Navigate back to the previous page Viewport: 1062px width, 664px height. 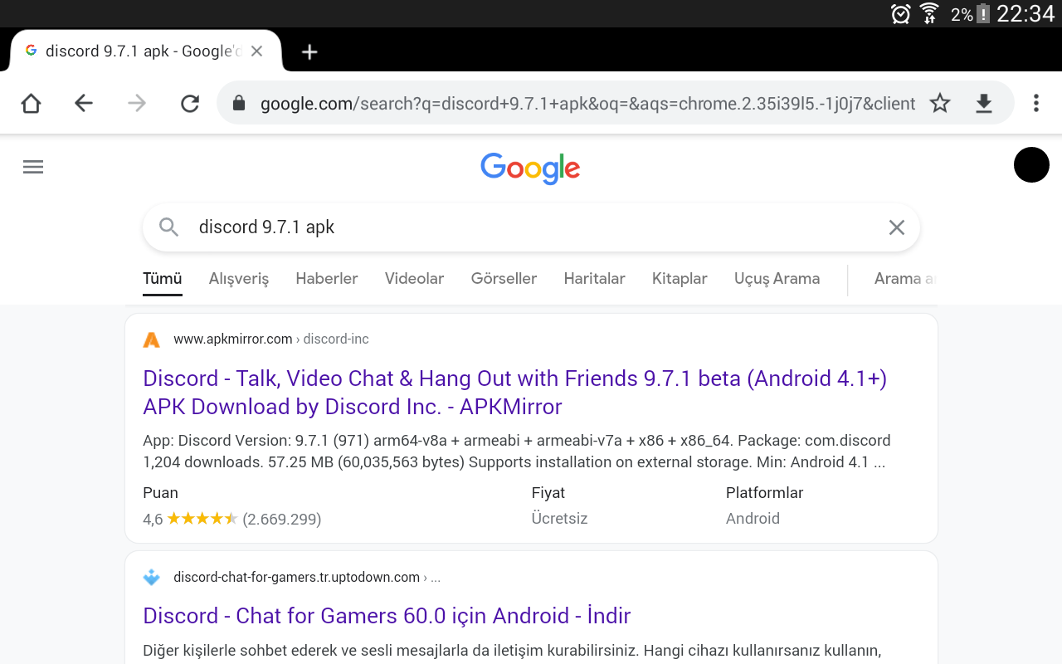84,103
